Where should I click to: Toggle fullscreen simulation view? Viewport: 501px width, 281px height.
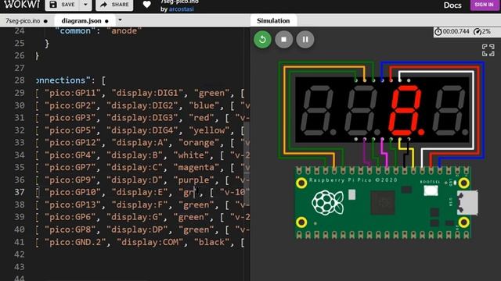pyautogui.click(x=488, y=50)
